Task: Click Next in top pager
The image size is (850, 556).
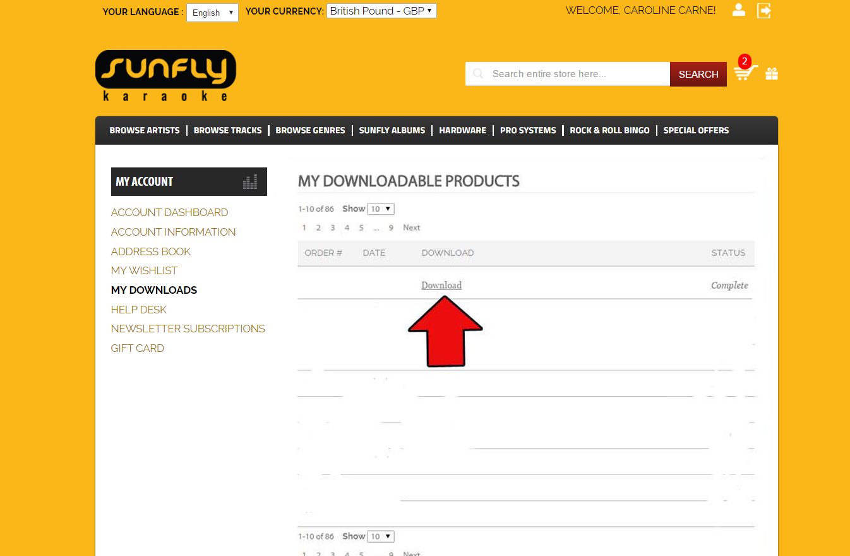Action: (x=412, y=227)
